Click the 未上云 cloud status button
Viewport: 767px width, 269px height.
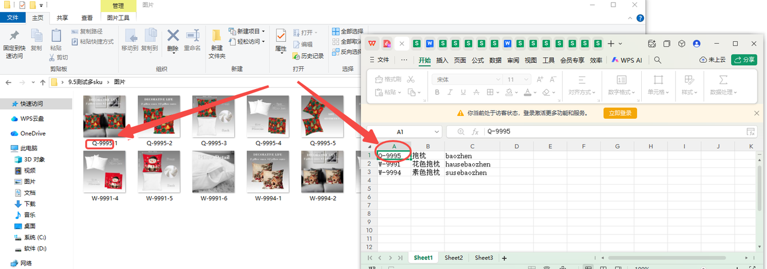[x=712, y=60]
